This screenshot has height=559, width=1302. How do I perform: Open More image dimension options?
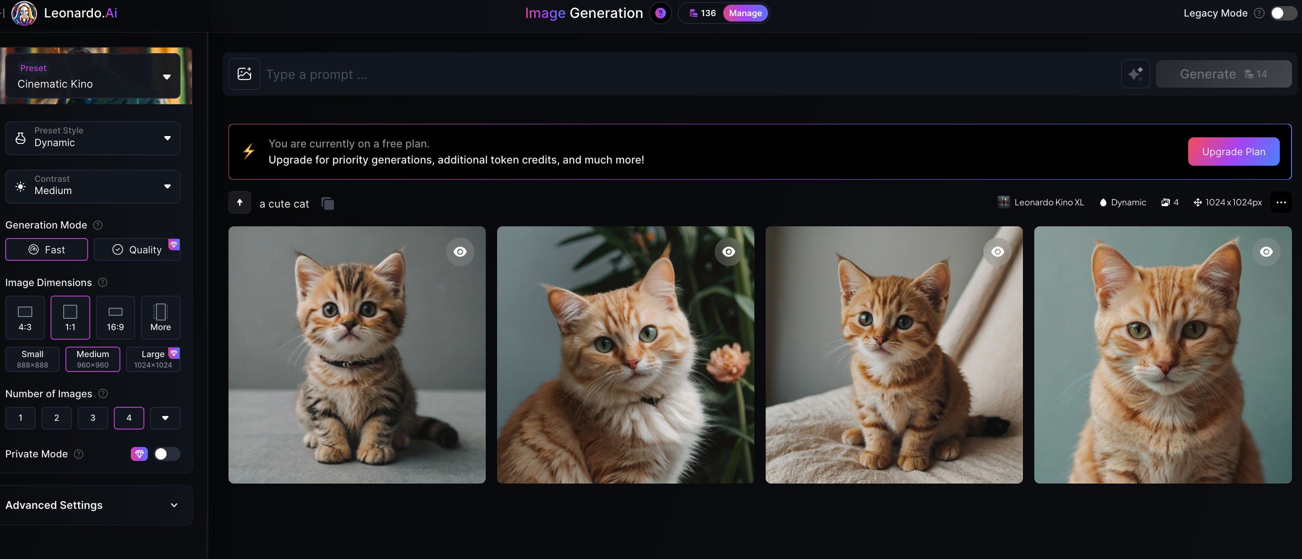(161, 317)
